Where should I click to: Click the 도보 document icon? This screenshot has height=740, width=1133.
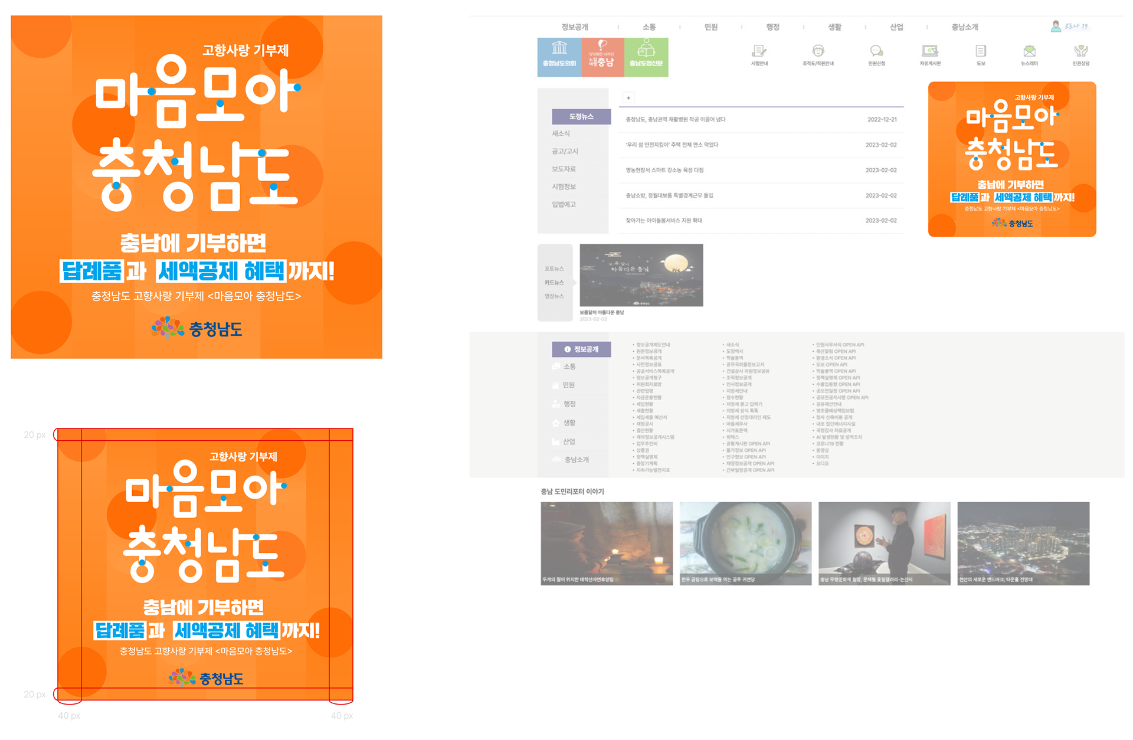[981, 52]
